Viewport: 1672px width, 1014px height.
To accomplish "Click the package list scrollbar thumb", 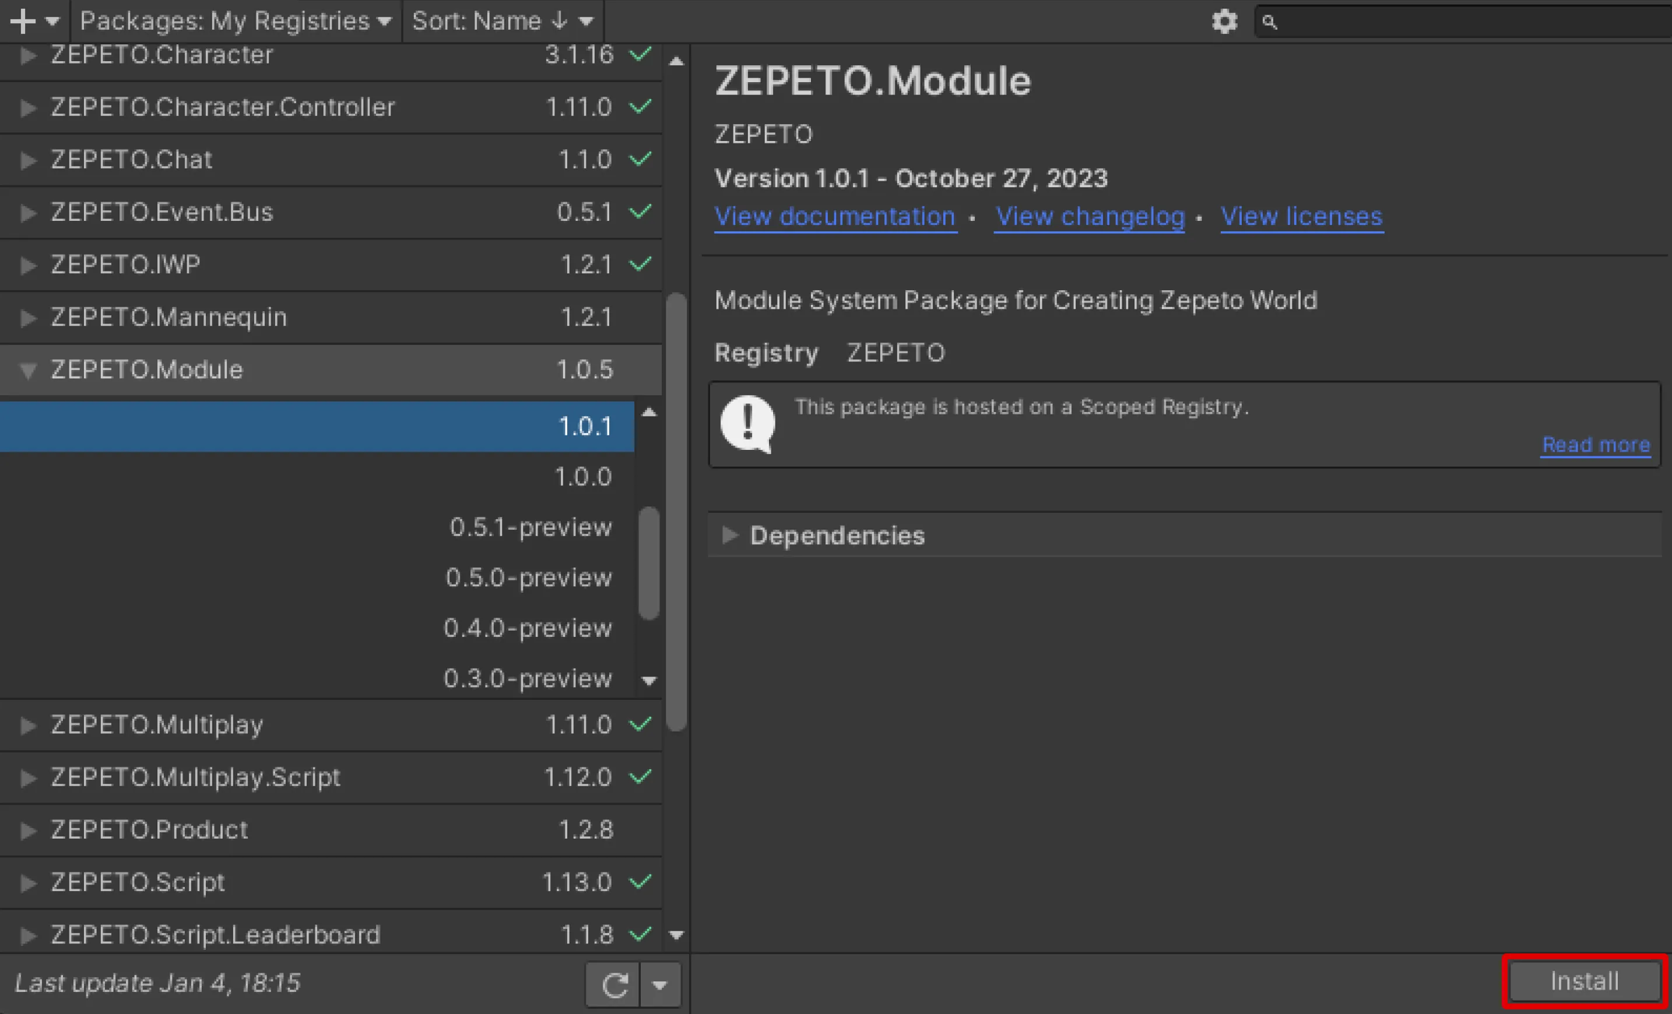I will pyautogui.click(x=676, y=512).
